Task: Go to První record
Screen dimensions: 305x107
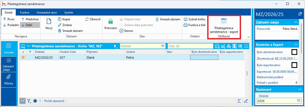Action: (9, 19)
